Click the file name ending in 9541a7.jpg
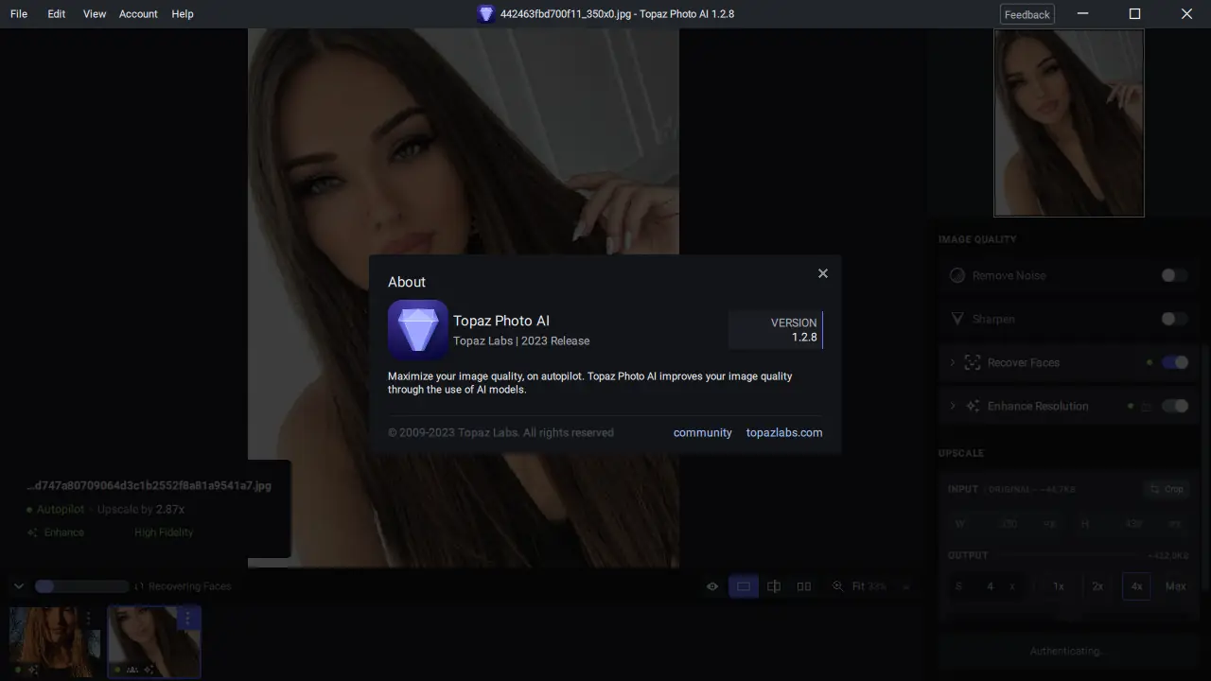 [149, 485]
